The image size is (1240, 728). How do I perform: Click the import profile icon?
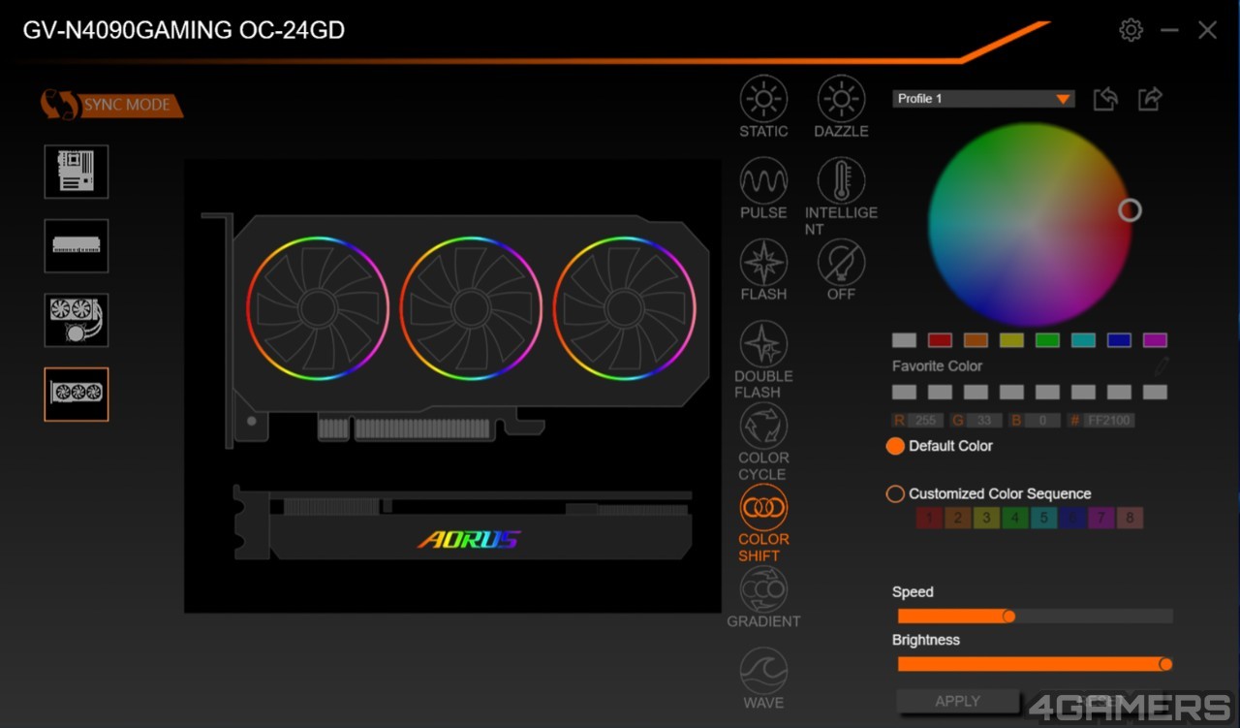click(x=1105, y=99)
